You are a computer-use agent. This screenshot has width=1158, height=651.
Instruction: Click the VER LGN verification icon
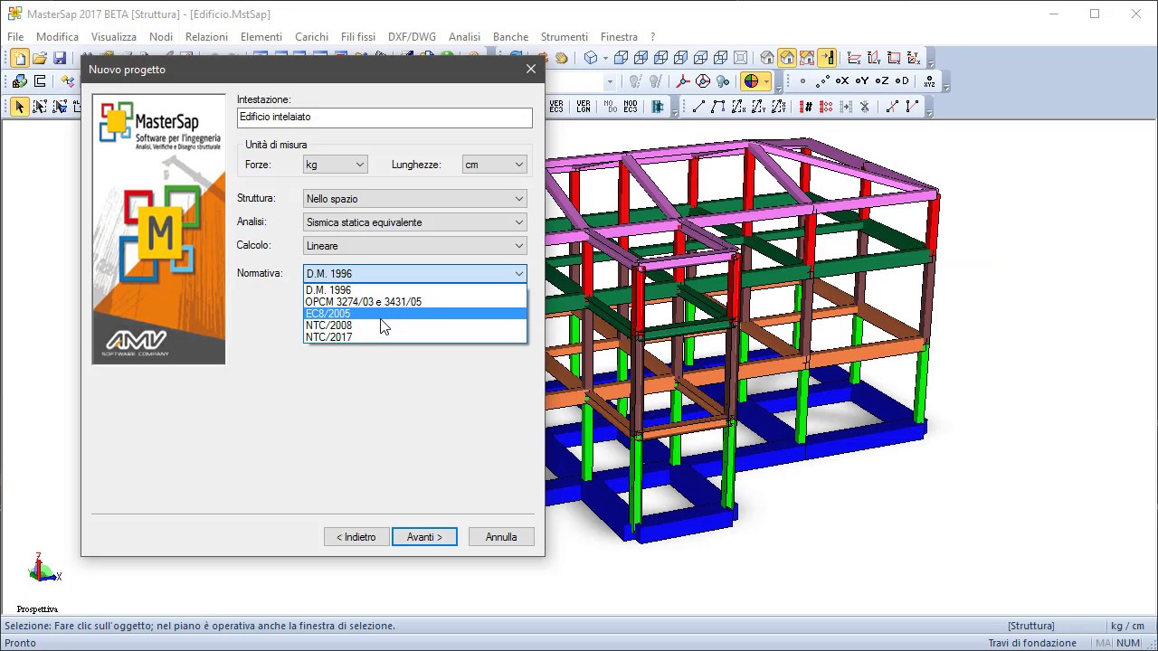coord(584,107)
